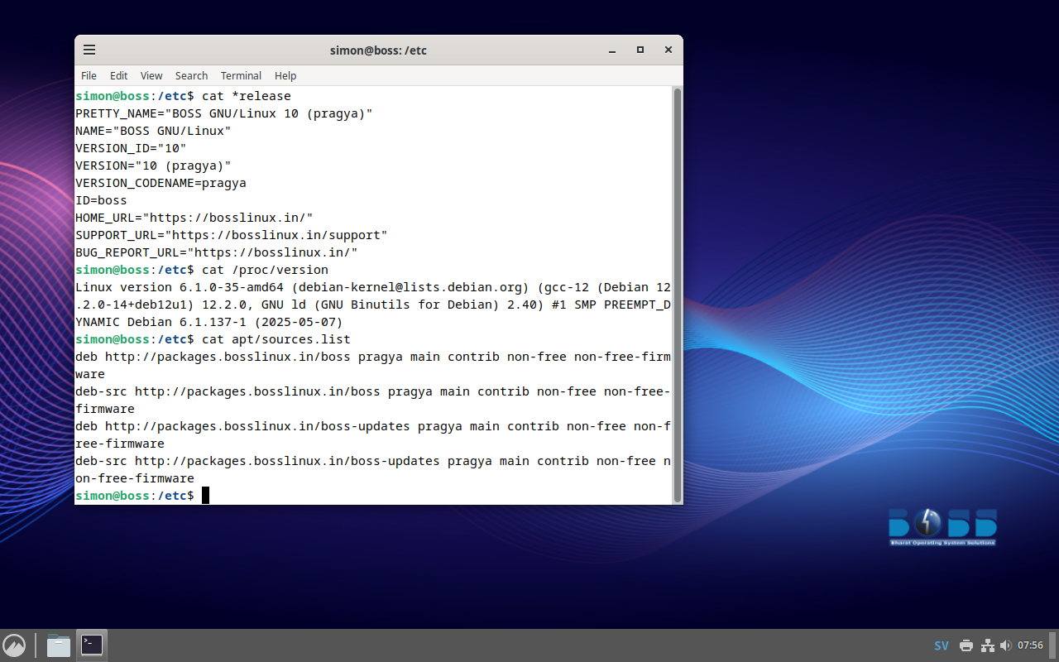Click the VERSION_CODENAME=pragya line

coord(161,183)
